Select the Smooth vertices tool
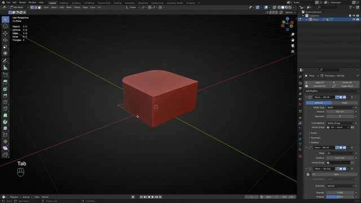The width and height of the screenshot is (361, 203). point(5,128)
